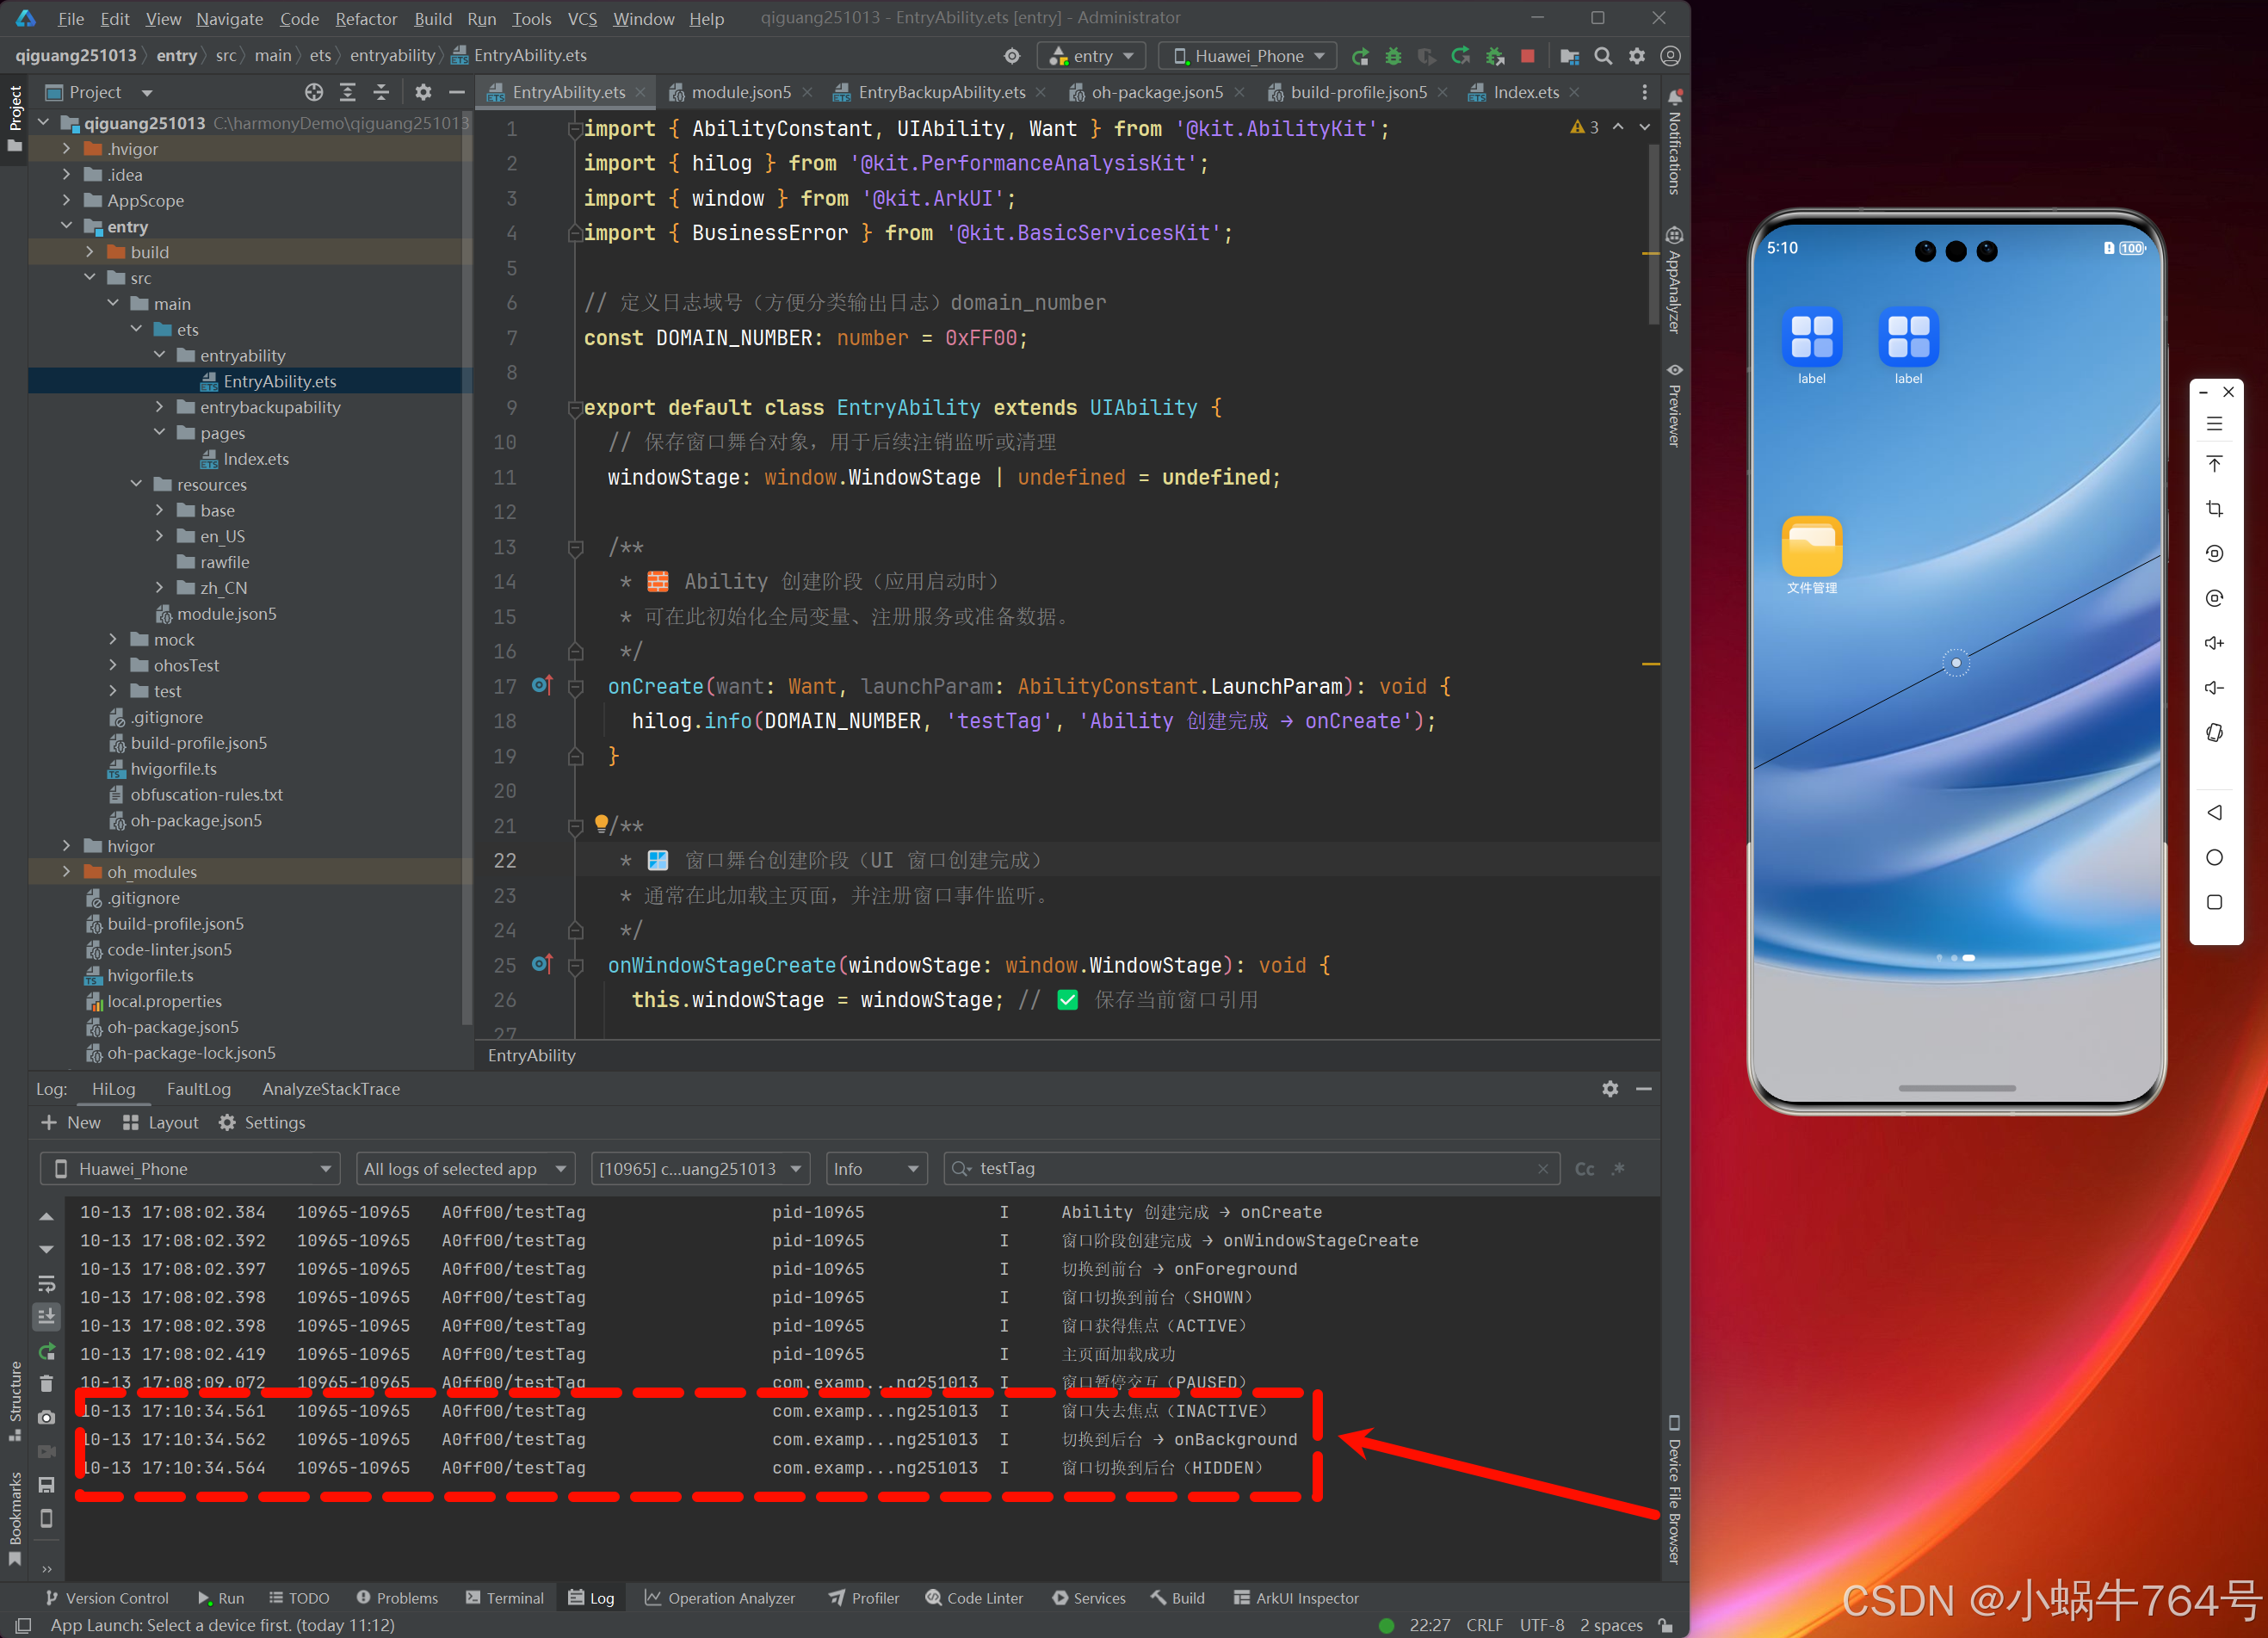
Task: Select the opened file with the target icon
Action: click(x=314, y=92)
